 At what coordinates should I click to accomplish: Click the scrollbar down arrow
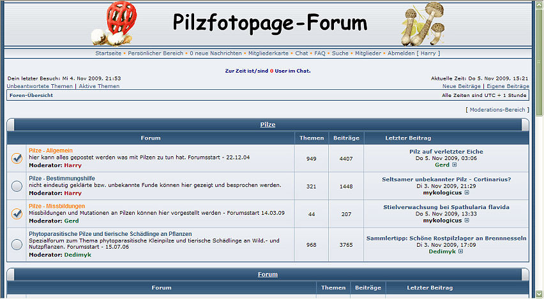tap(539, 293)
